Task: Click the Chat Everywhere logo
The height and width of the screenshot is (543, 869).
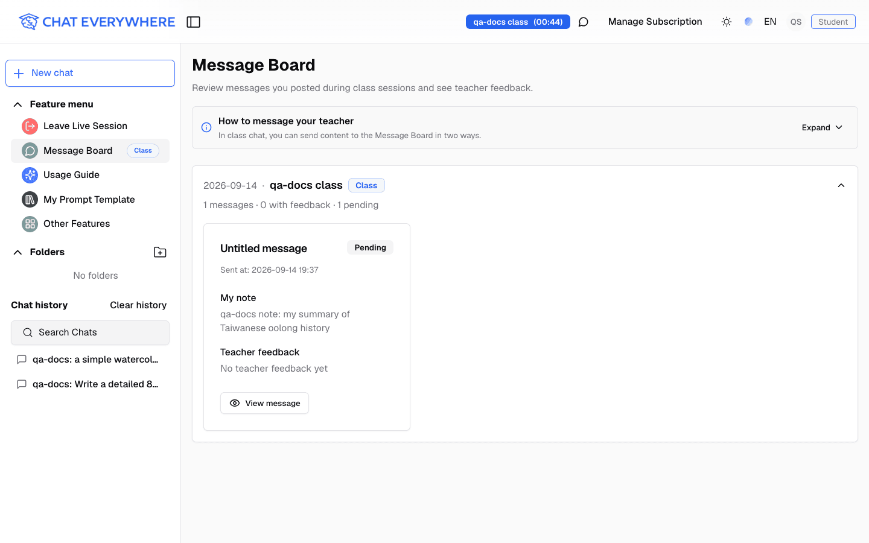Action: click(97, 22)
